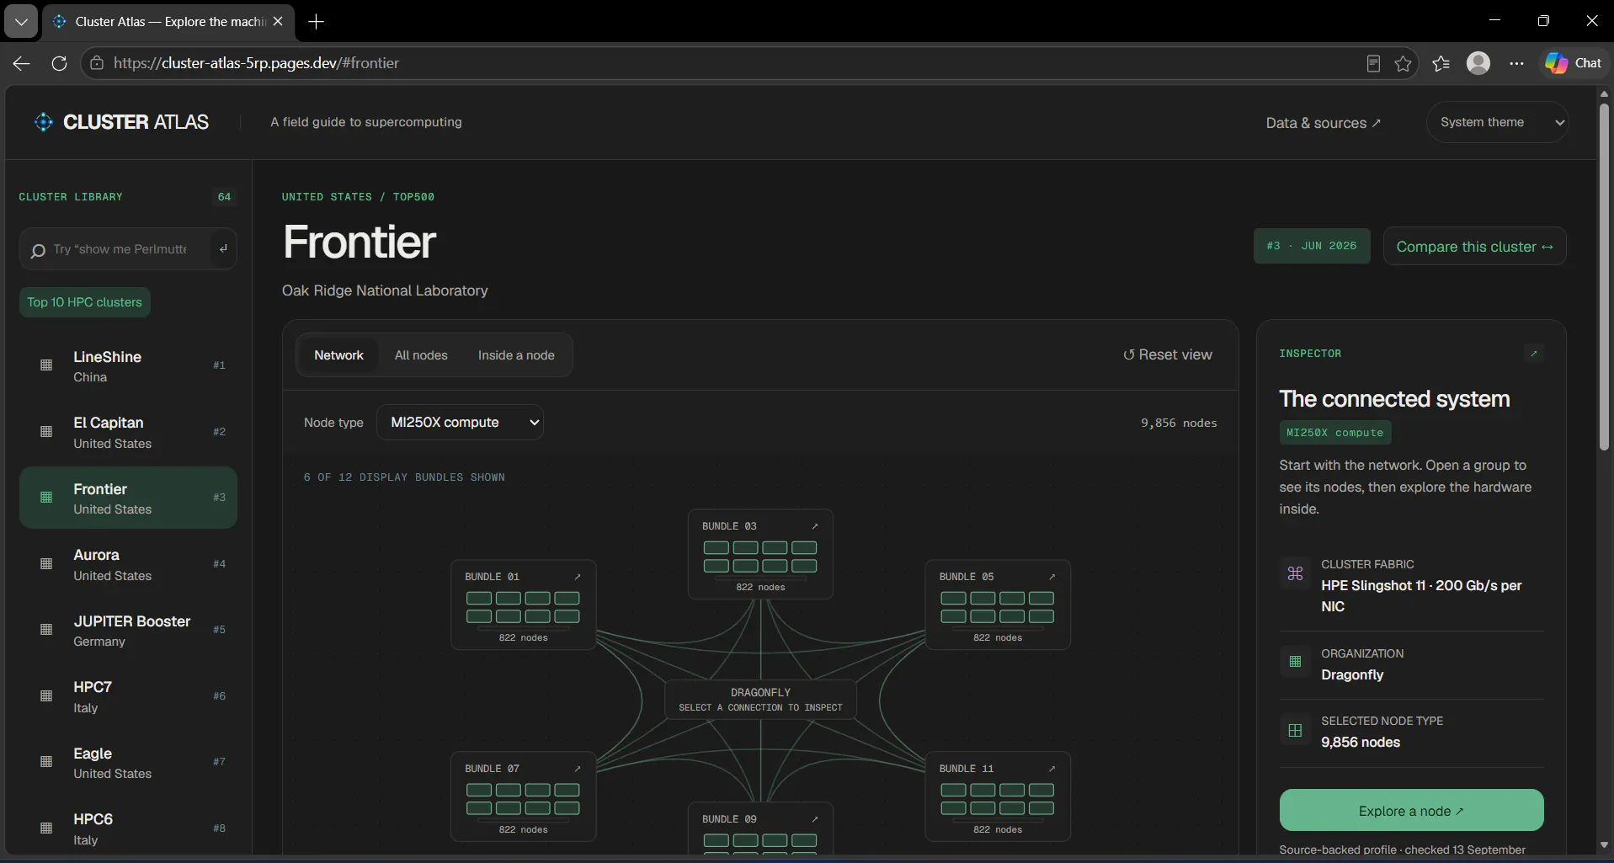Open Bundle 09 via its arrow icon
This screenshot has height=863, width=1614.
814,819
